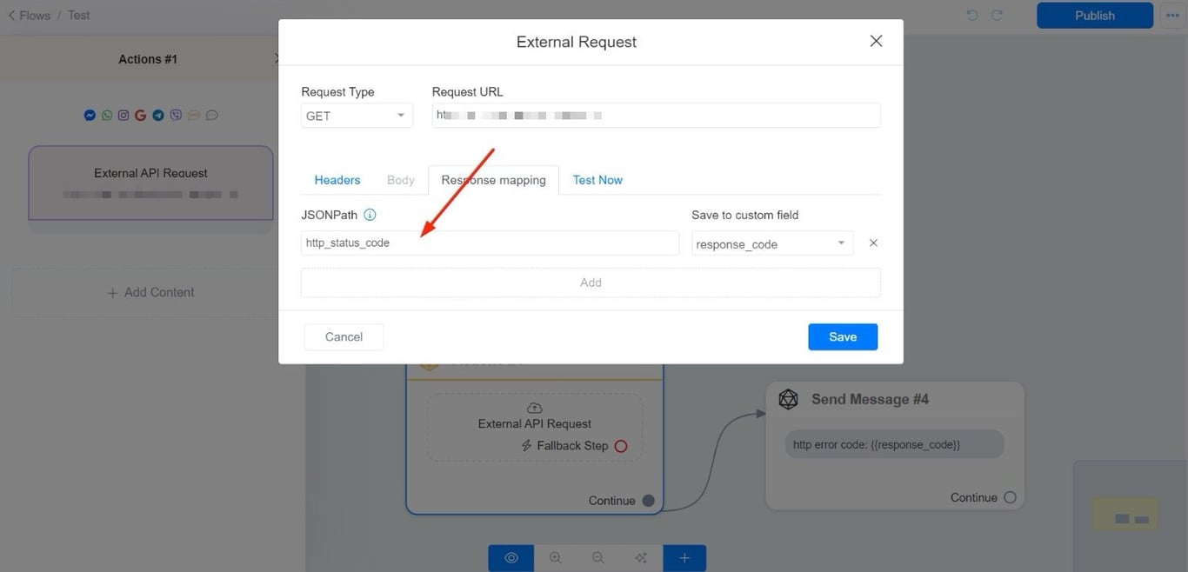Image resolution: width=1188 pixels, height=572 pixels.
Task: Click the Fallback Step red connector
Action: tap(621, 446)
